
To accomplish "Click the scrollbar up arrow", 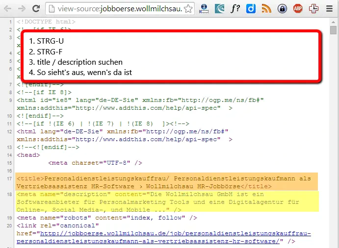I will (x=334, y=22).
